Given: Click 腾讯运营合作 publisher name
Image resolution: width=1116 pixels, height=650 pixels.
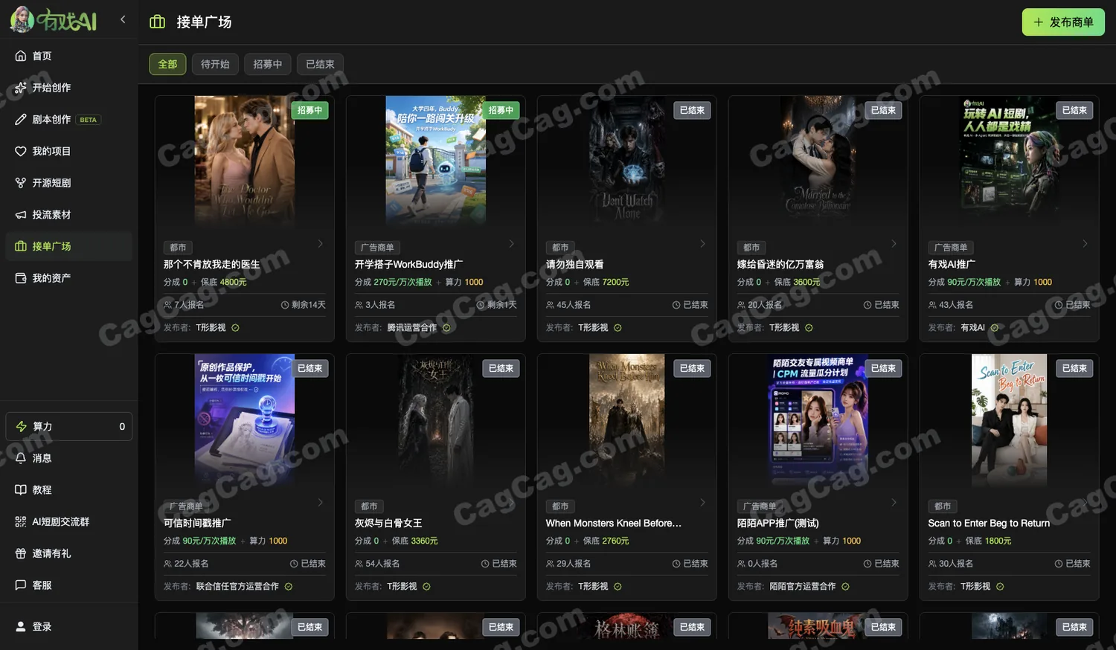Looking at the screenshot, I should click(x=412, y=328).
